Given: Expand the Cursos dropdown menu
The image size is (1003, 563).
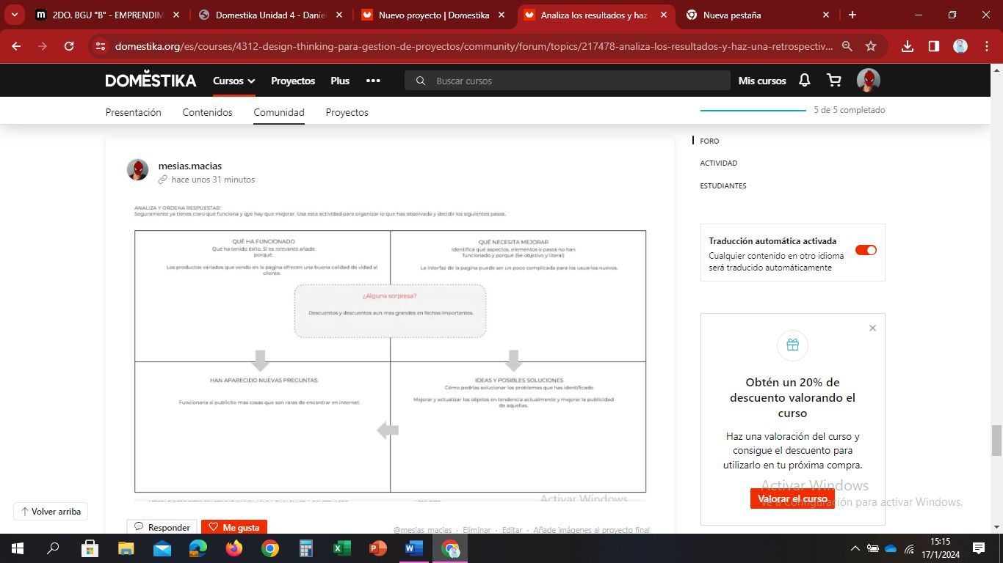Looking at the screenshot, I should 233,81.
